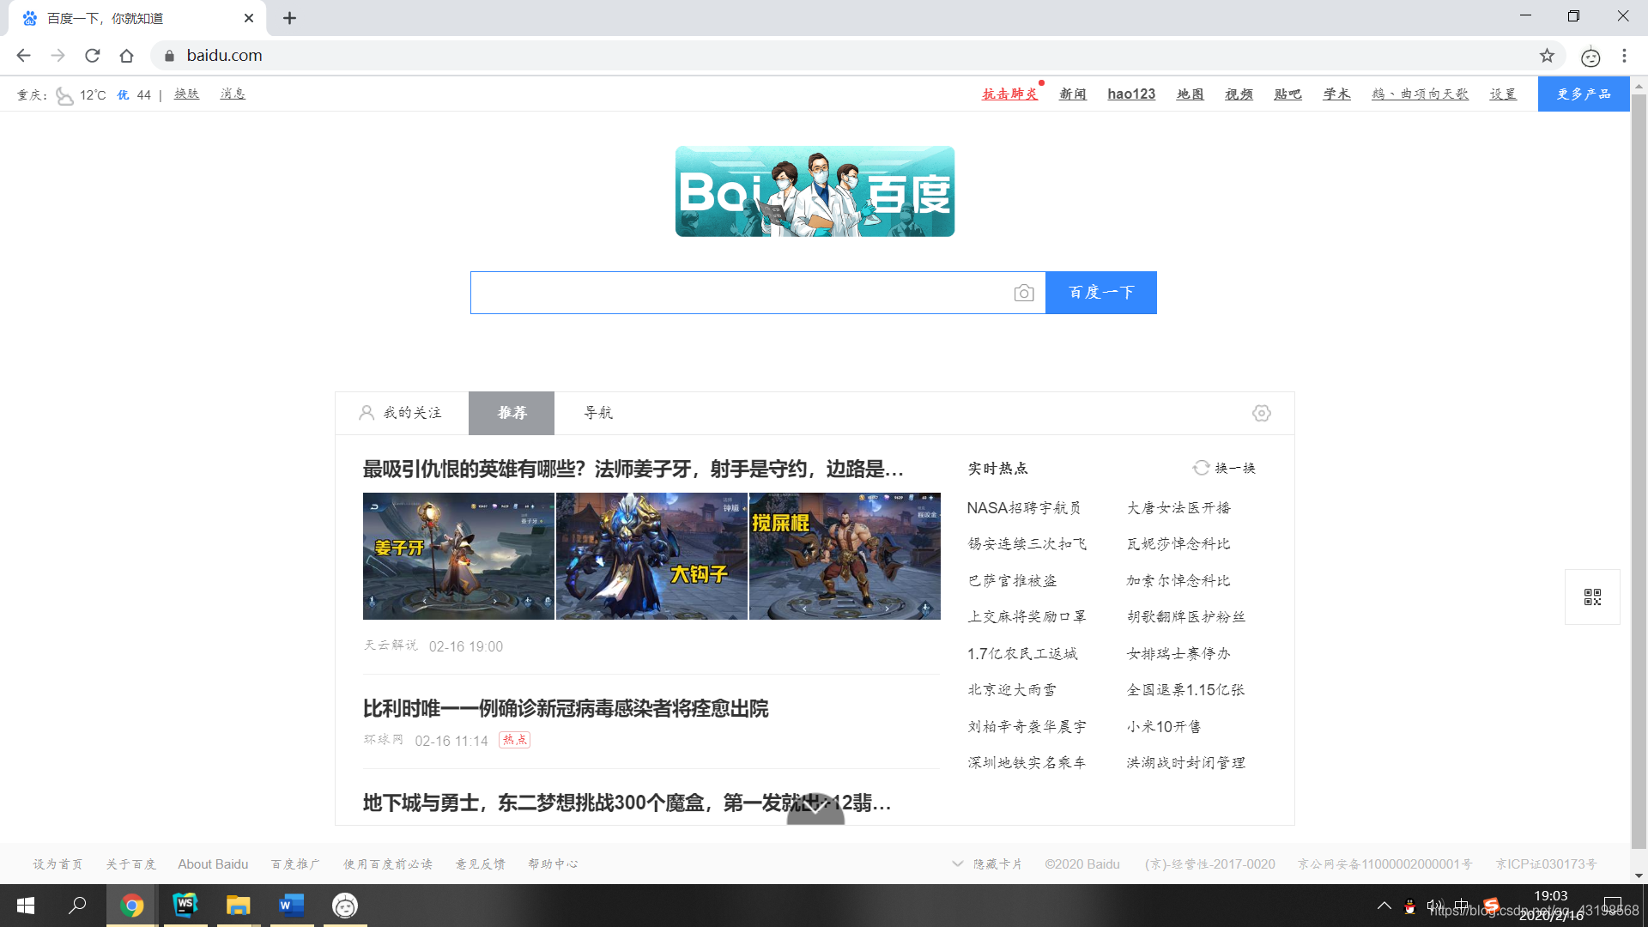1648x927 pixels.
Task: Open the 比利时 confirmed case headline
Action: click(x=566, y=708)
